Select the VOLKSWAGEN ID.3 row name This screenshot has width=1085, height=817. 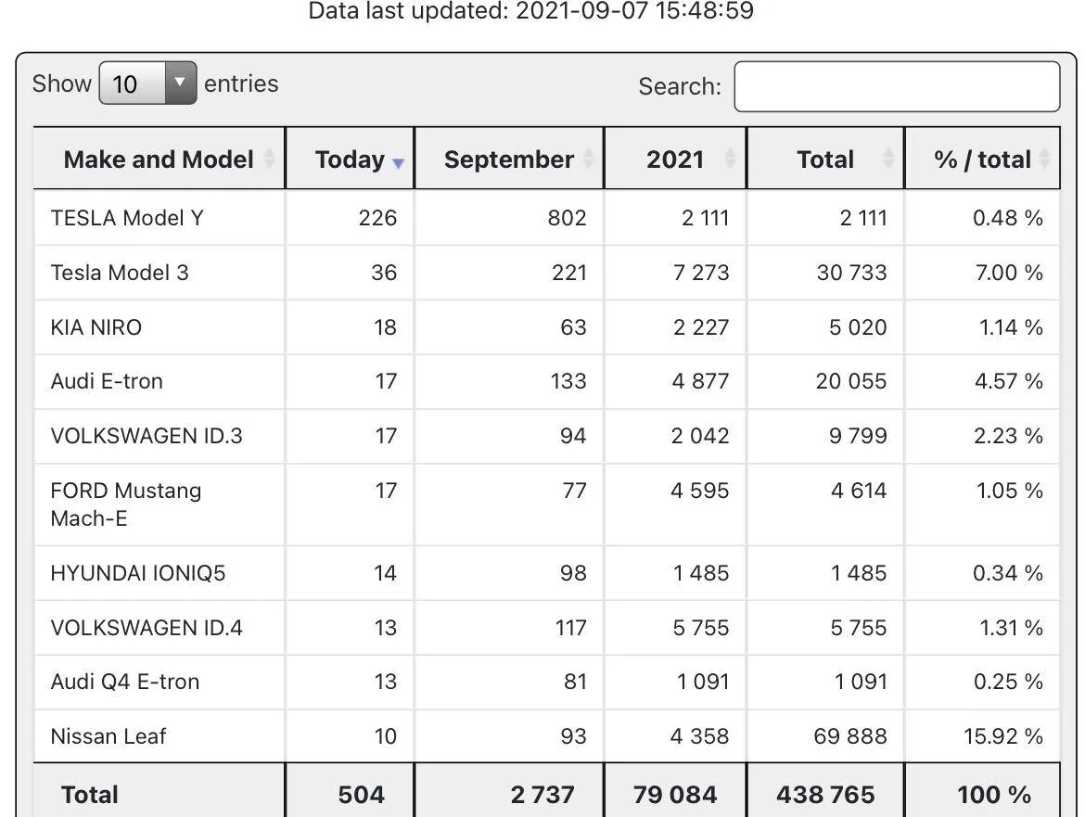coord(147,435)
